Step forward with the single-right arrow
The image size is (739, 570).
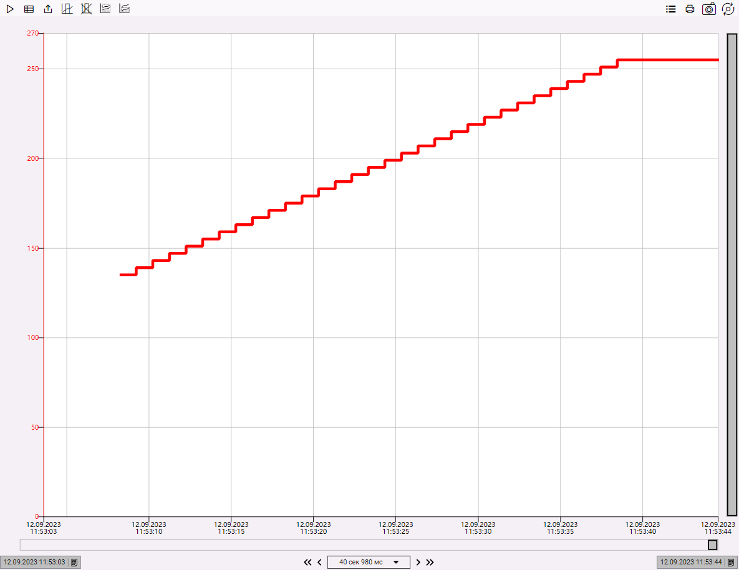[418, 562]
